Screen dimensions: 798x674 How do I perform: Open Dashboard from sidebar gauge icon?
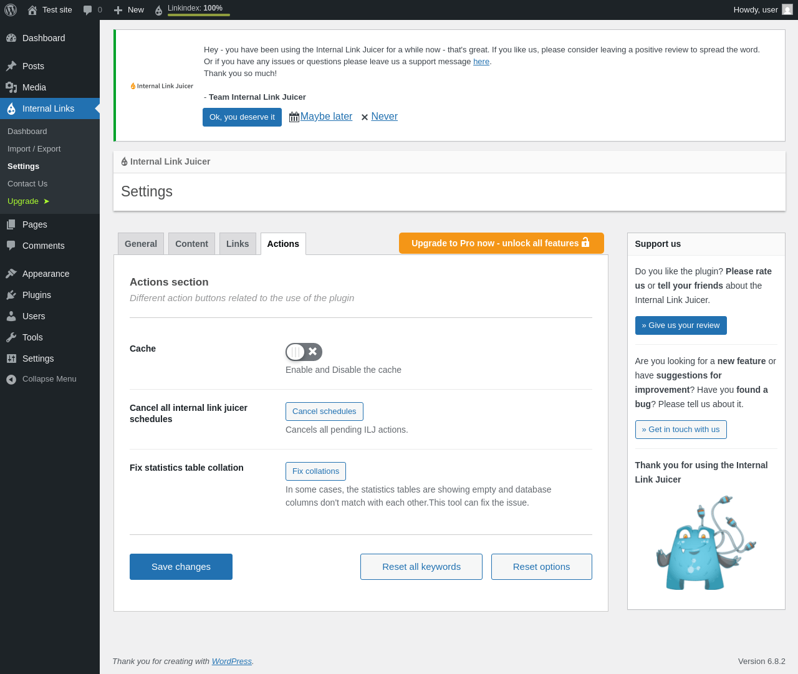11,38
